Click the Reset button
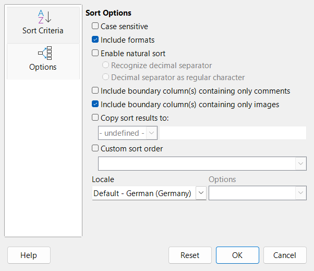Viewport: 314px width, 271px height. point(190,255)
